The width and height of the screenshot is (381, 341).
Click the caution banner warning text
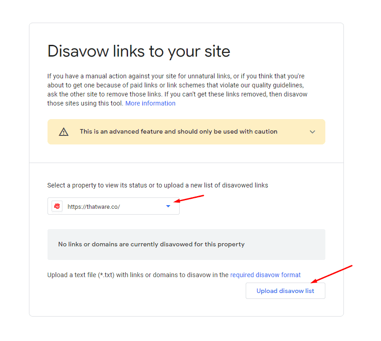179,132
